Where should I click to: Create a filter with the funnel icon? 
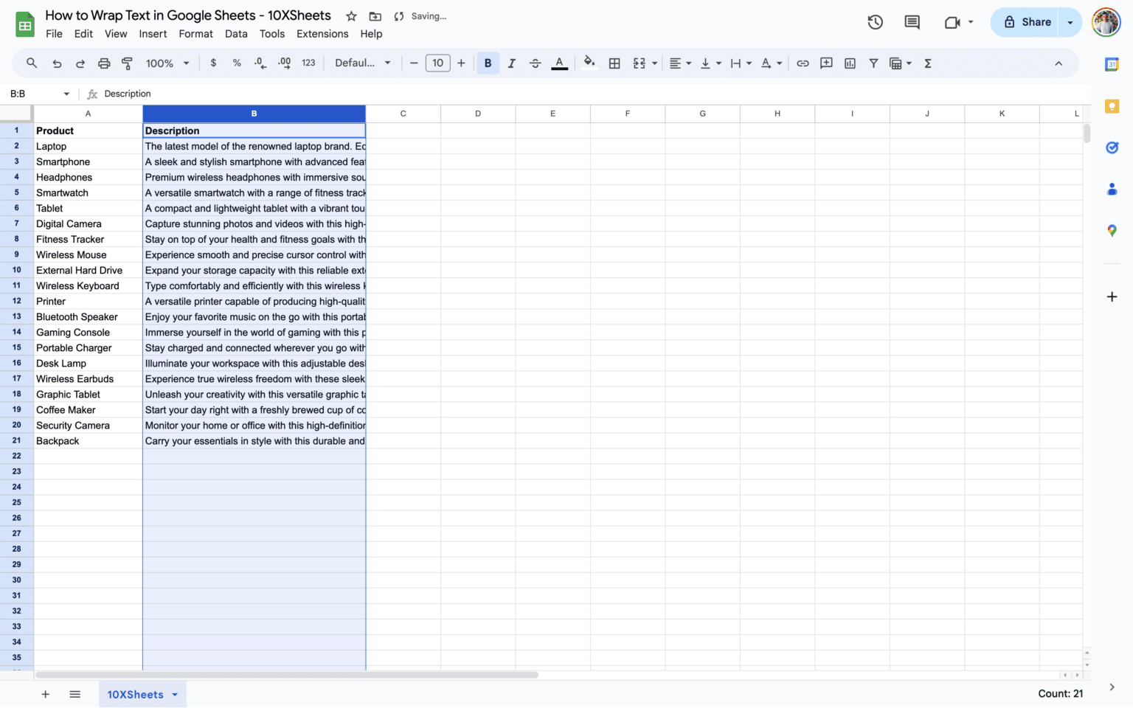[x=874, y=63]
